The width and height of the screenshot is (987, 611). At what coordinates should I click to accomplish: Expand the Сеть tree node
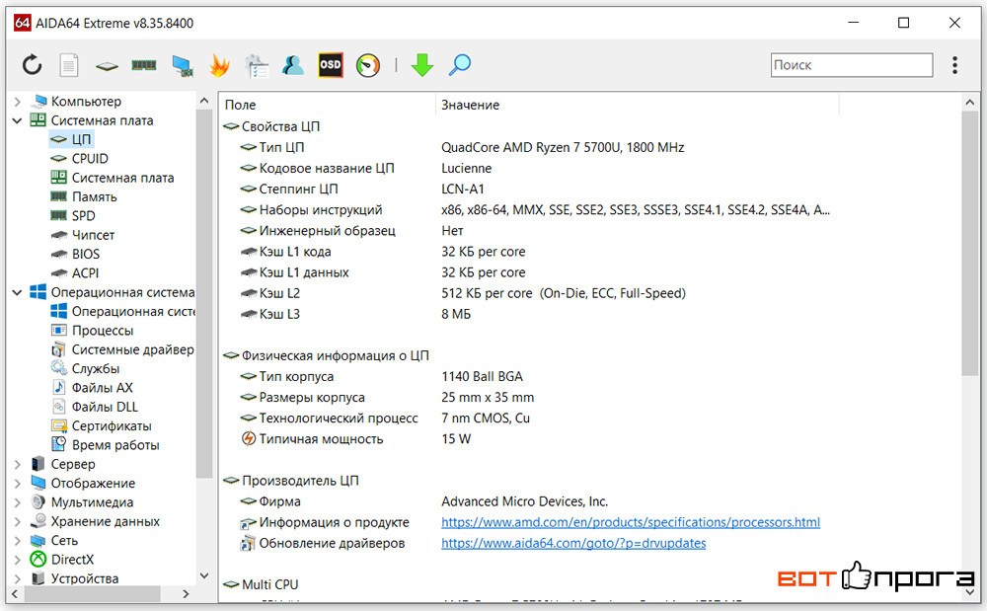18,541
